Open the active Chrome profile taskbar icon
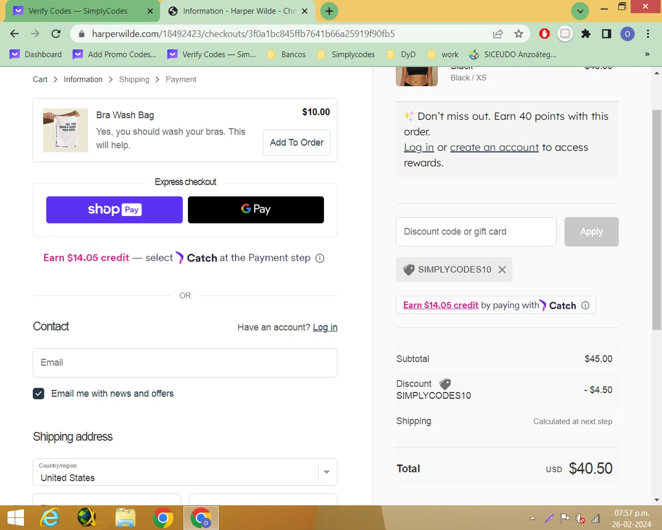The height and width of the screenshot is (530, 662). (201, 518)
